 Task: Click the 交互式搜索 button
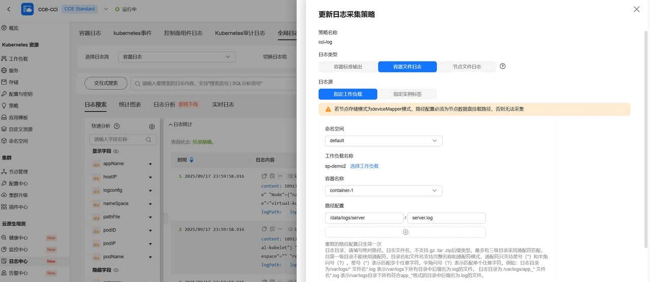coord(105,83)
